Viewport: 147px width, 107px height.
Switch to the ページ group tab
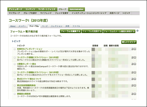click(45, 26)
